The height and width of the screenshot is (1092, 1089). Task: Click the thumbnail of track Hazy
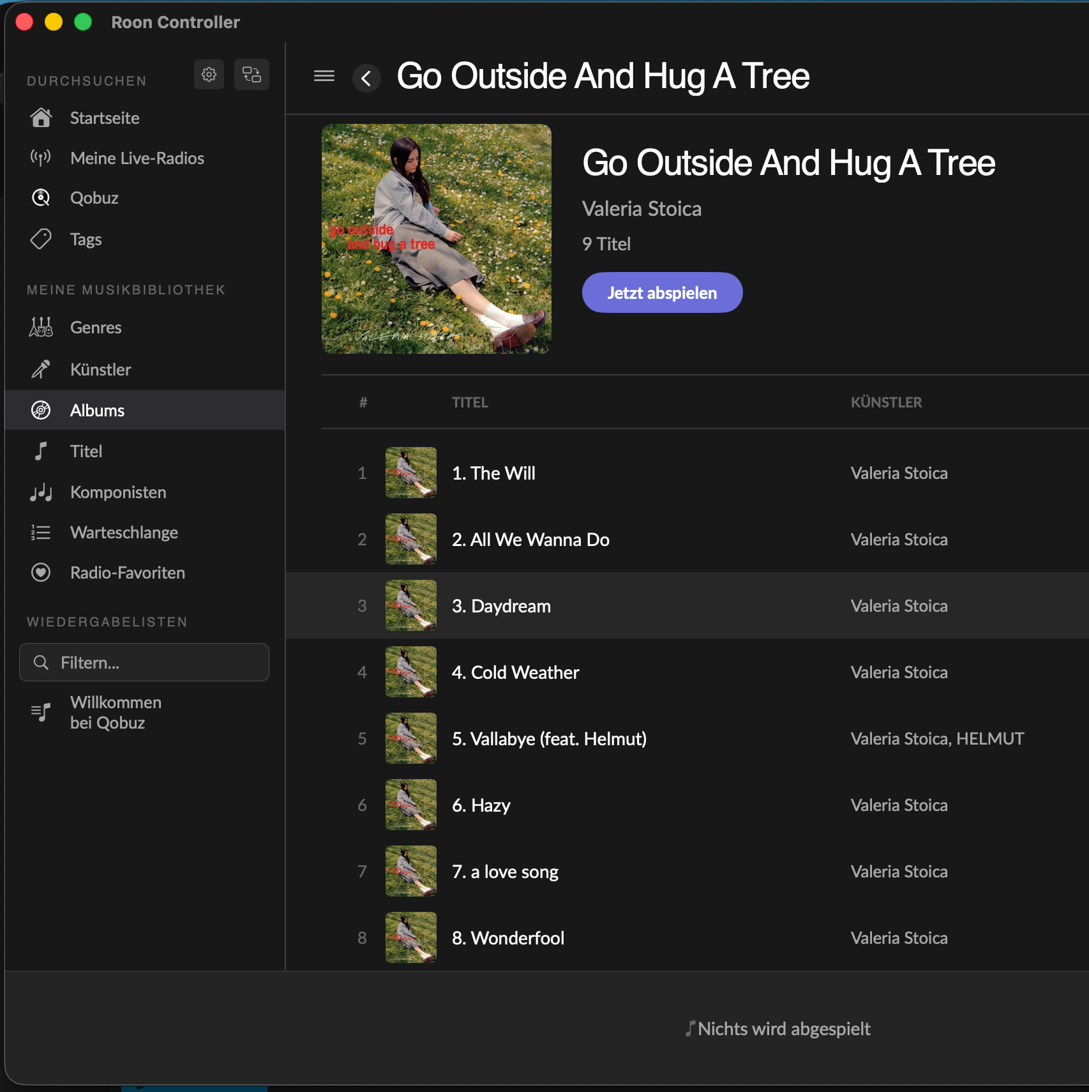pyautogui.click(x=411, y=805)
